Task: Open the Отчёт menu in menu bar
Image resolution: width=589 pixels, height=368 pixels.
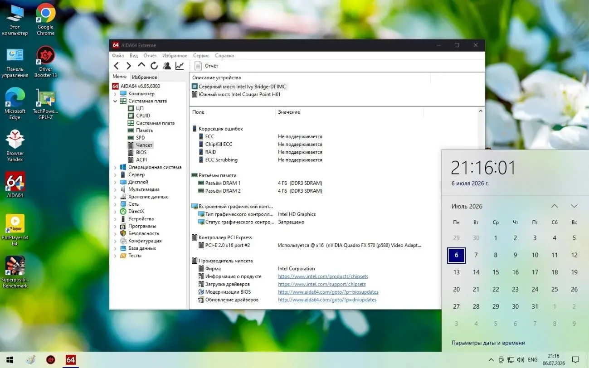Action: (x=150, y=55)
